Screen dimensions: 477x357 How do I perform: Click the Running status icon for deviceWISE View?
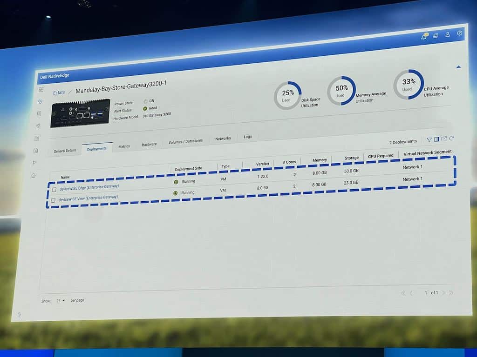(x=175, y=193)
